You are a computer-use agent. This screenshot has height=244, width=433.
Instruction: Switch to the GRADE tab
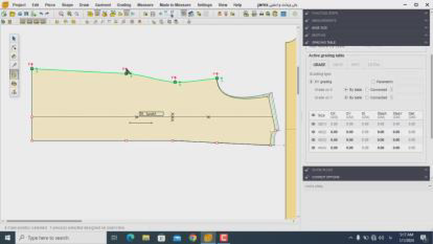pos(319,64)
